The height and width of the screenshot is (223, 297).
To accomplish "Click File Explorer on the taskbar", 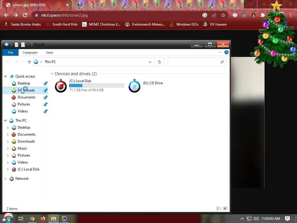I will [54, 219].
